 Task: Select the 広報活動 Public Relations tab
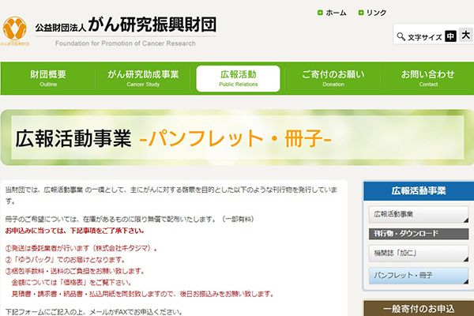(238, 78)
